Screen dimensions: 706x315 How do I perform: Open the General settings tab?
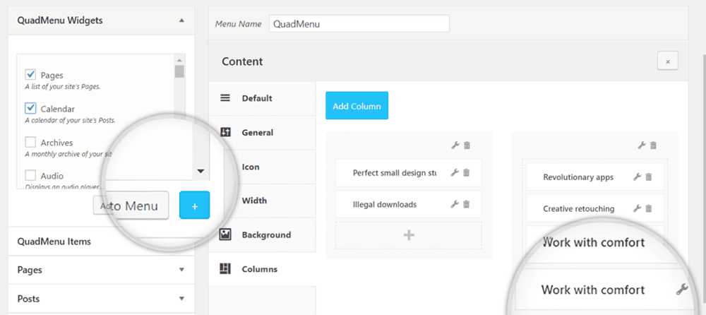click(x=257, y=132)
